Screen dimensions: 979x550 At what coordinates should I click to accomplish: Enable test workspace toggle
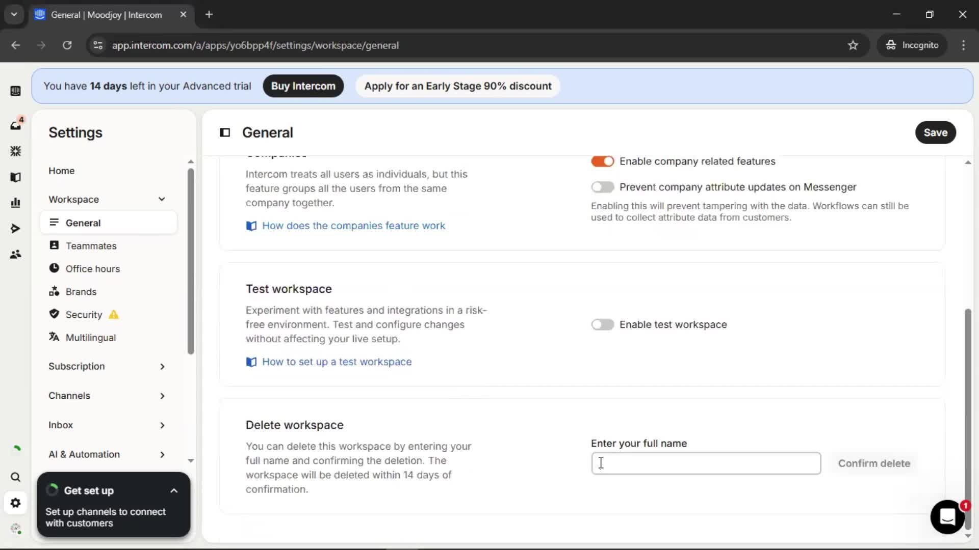tap(603, 325)
